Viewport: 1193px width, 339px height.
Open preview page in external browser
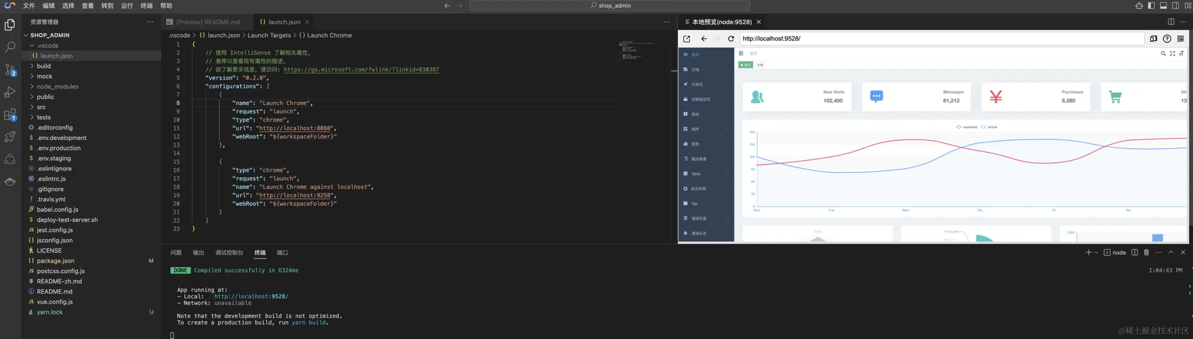[687, 39]
